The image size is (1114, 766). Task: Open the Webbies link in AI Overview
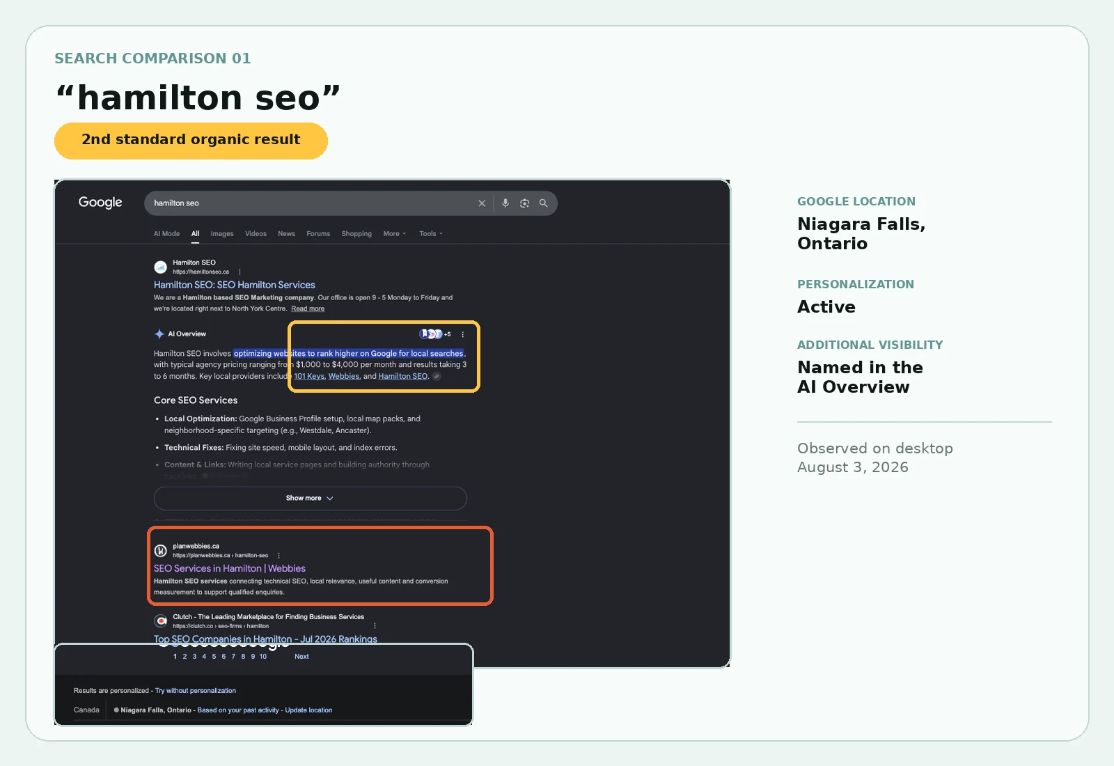coord(344,376)
